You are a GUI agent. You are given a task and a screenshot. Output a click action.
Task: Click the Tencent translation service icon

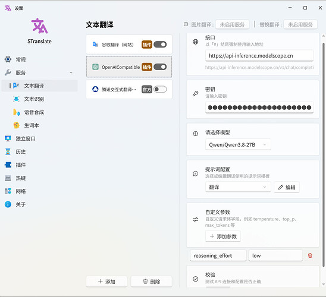coord(95,89)
